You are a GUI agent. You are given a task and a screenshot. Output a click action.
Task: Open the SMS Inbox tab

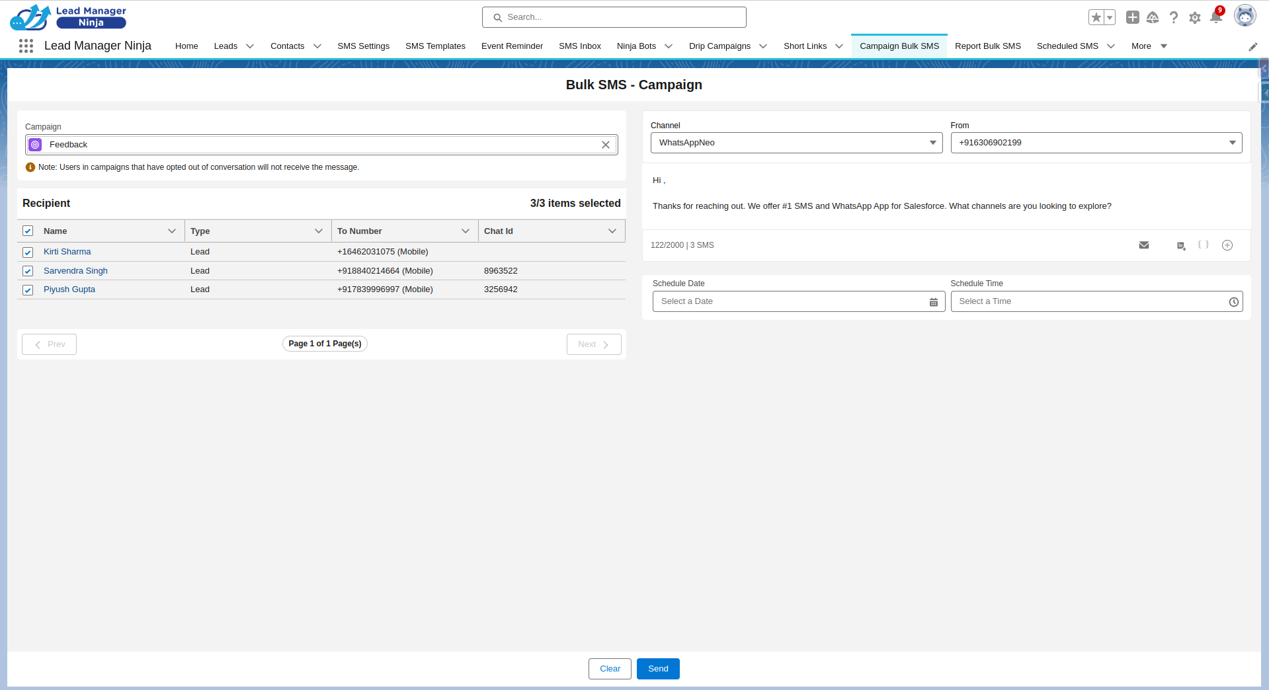tap(580, 46)
